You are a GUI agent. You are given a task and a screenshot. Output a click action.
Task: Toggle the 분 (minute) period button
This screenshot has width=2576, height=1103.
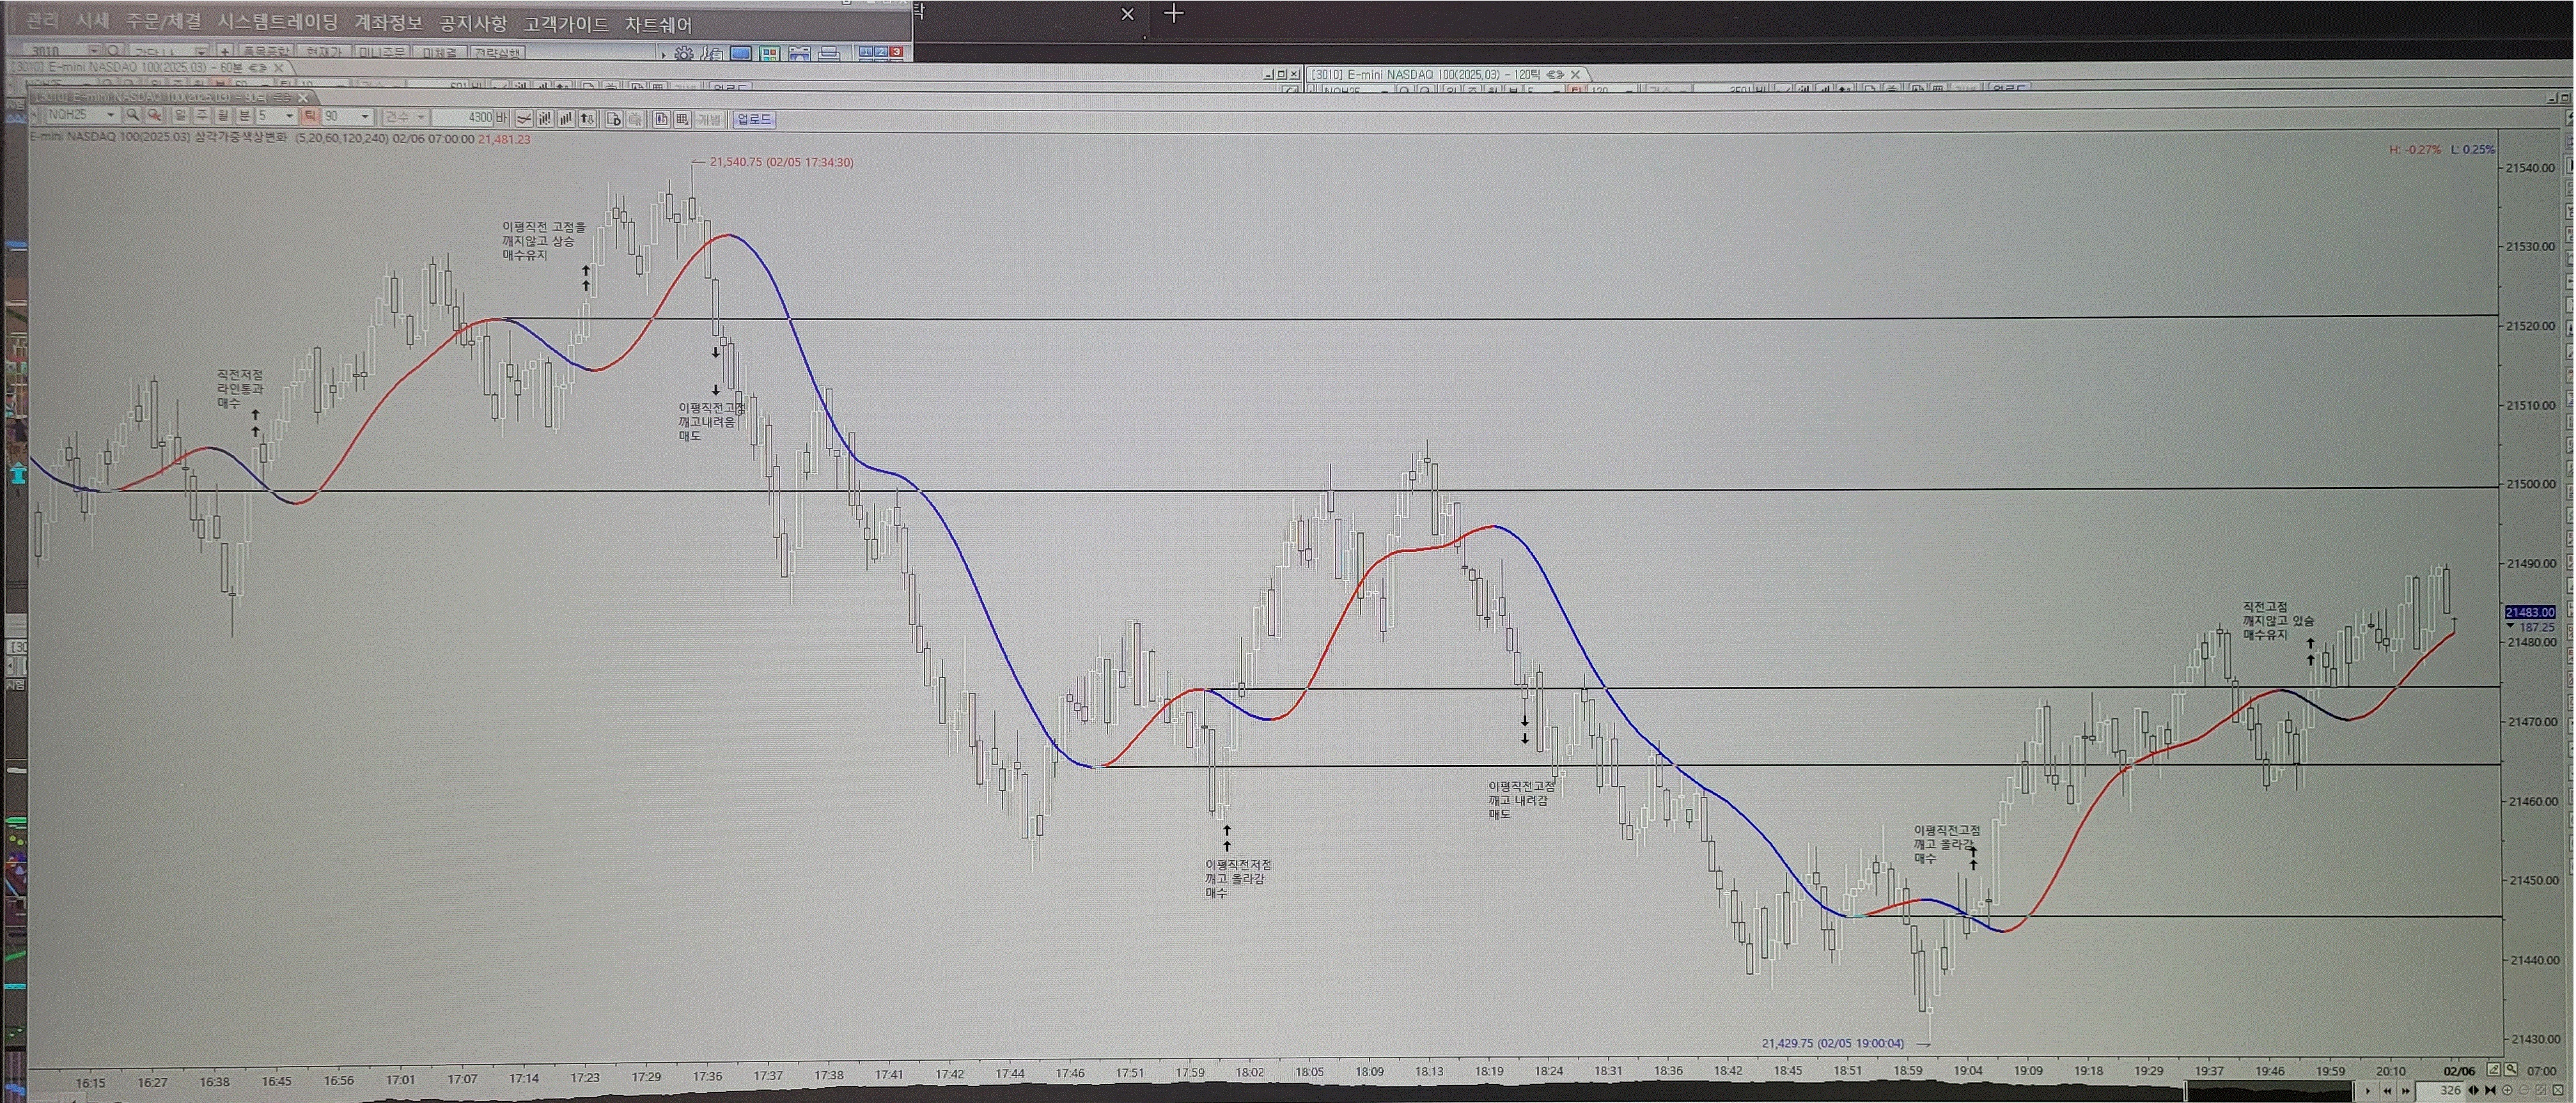[x=244, y=116]
